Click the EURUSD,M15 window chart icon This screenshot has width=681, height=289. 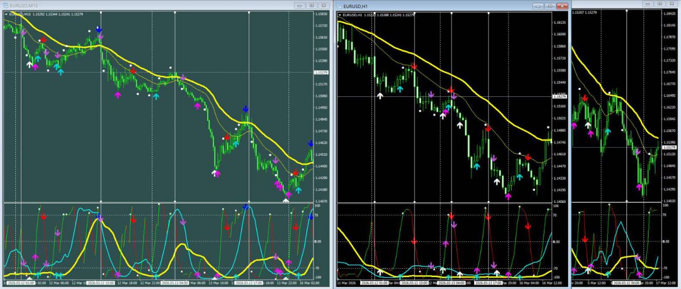[x=6, y=6]
